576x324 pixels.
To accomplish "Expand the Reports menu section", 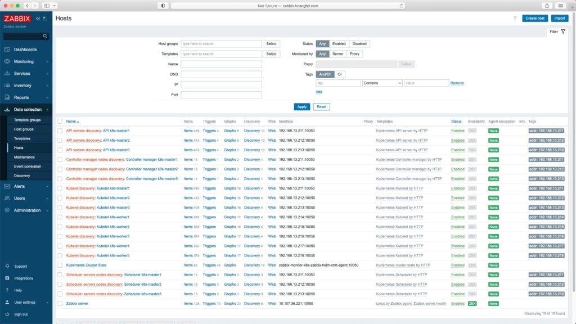I will point(47,98).
